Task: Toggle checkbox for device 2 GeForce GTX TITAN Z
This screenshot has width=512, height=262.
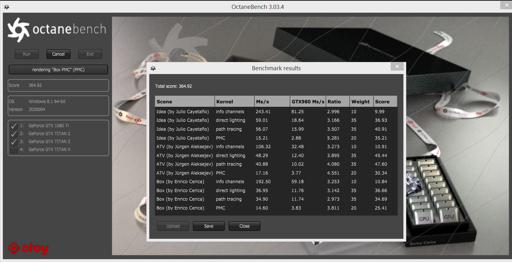Action: click(x=14, y=134)
